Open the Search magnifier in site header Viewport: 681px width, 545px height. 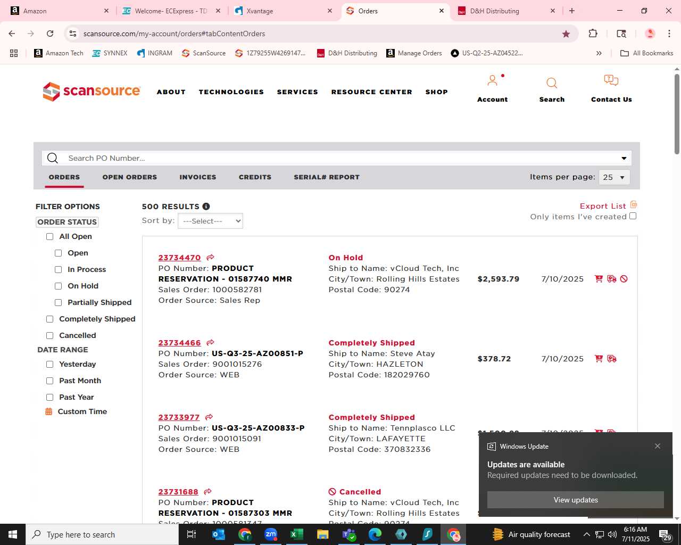552,83
